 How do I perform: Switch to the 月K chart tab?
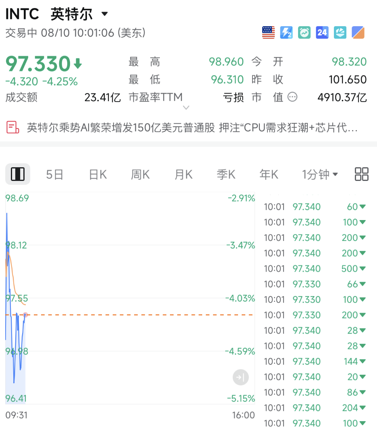(183, 174)
